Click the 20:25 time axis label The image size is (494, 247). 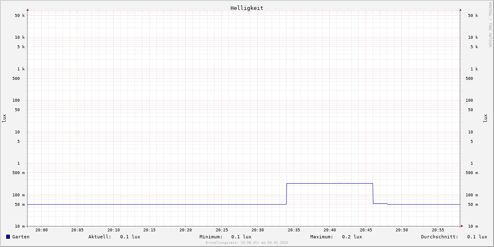click(222, 230)
